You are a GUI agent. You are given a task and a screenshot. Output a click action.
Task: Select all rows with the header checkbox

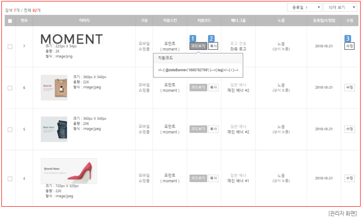tap(10, 20)
